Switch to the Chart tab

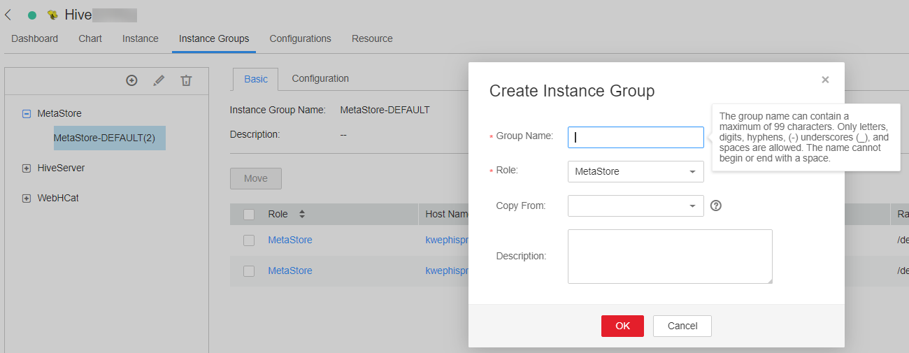click(90, 38)
